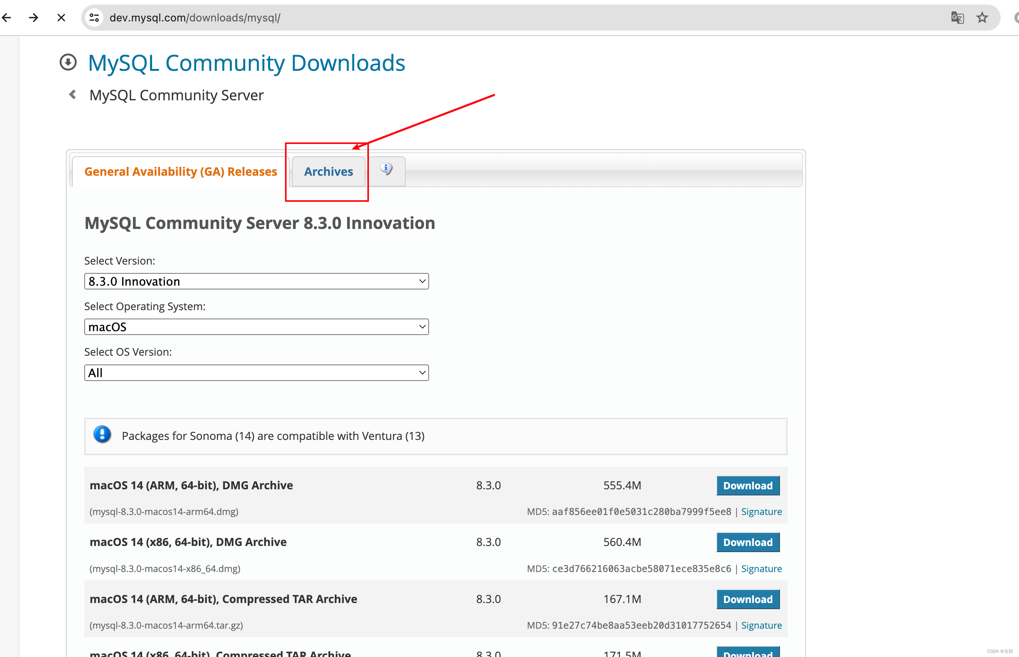Screen dimensions: 1019x657
Task: Click the back arrow navigation icon
Action: pyautogui.click(x=7, y=17)
